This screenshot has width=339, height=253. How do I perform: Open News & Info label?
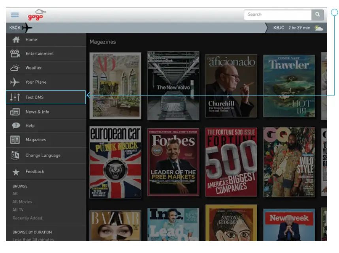click(x=38, y=112)
